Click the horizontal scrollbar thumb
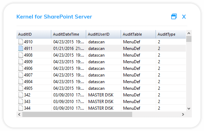 coord(77,115)
